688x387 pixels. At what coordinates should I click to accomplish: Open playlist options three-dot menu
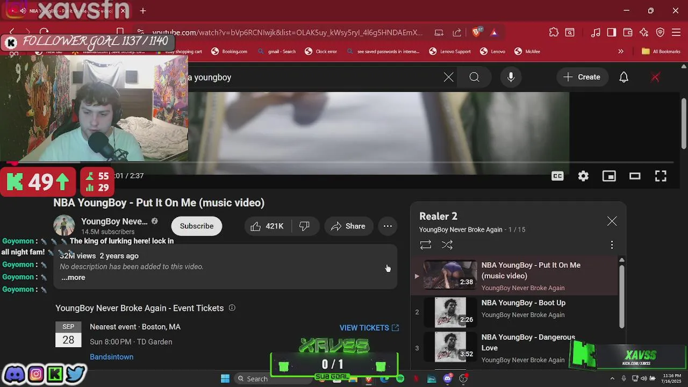click(612, 245)
